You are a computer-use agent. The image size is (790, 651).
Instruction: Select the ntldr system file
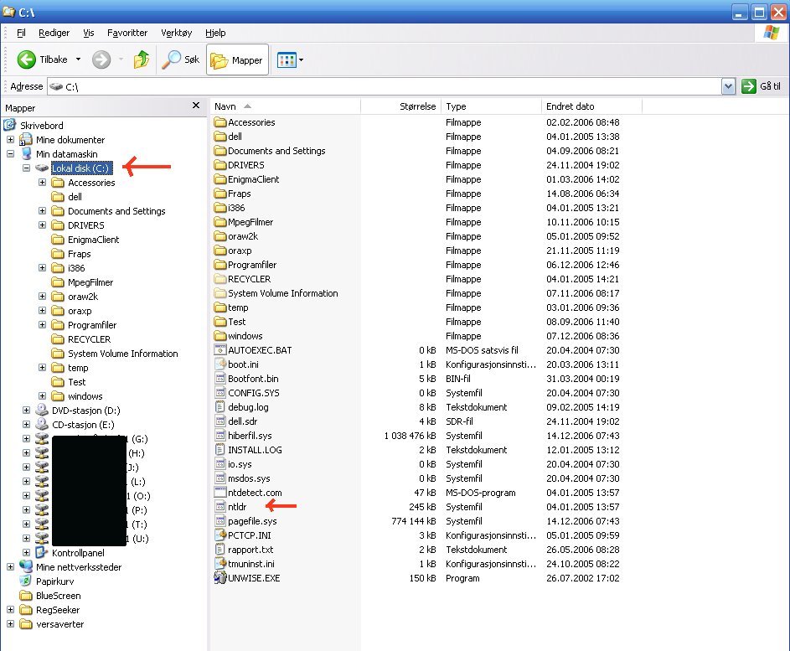pyautogui.click(x=230, y=506)
